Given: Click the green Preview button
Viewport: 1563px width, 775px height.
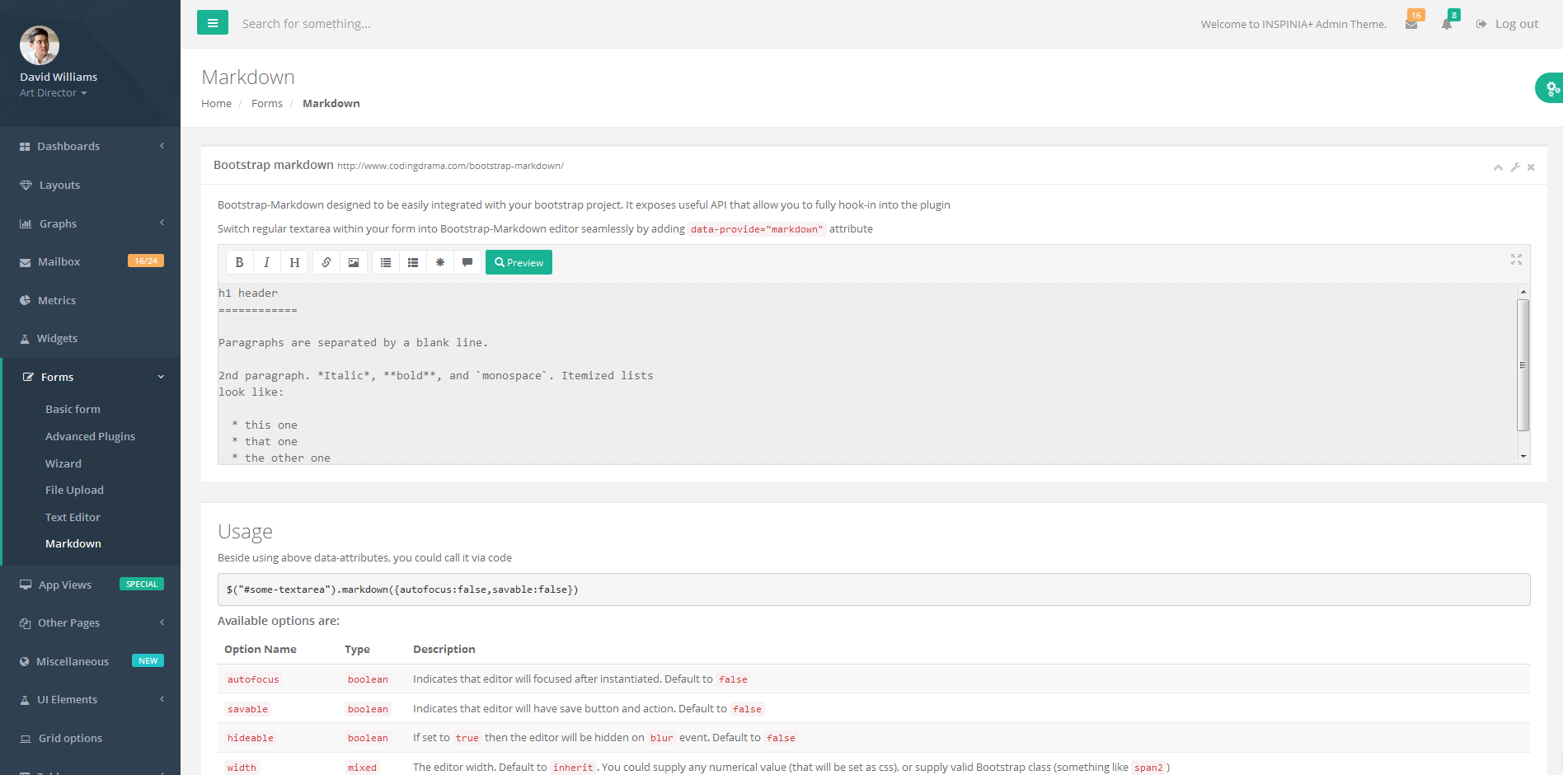Looking at the screenshot, I should click(519, 262).
